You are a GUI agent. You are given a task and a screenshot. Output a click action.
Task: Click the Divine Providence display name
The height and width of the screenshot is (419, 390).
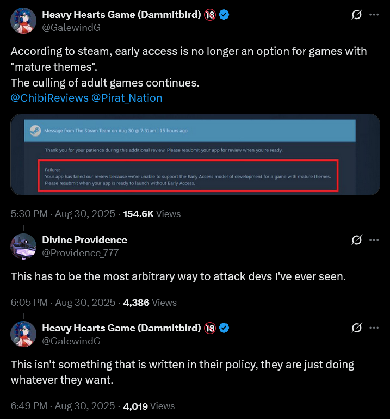pyautogui.click(x=84, y=240)
